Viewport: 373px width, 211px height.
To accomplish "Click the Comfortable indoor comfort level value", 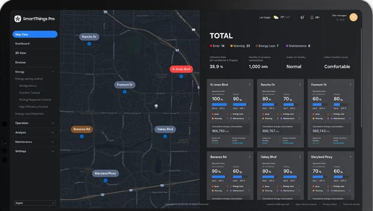I will [337, 67].
